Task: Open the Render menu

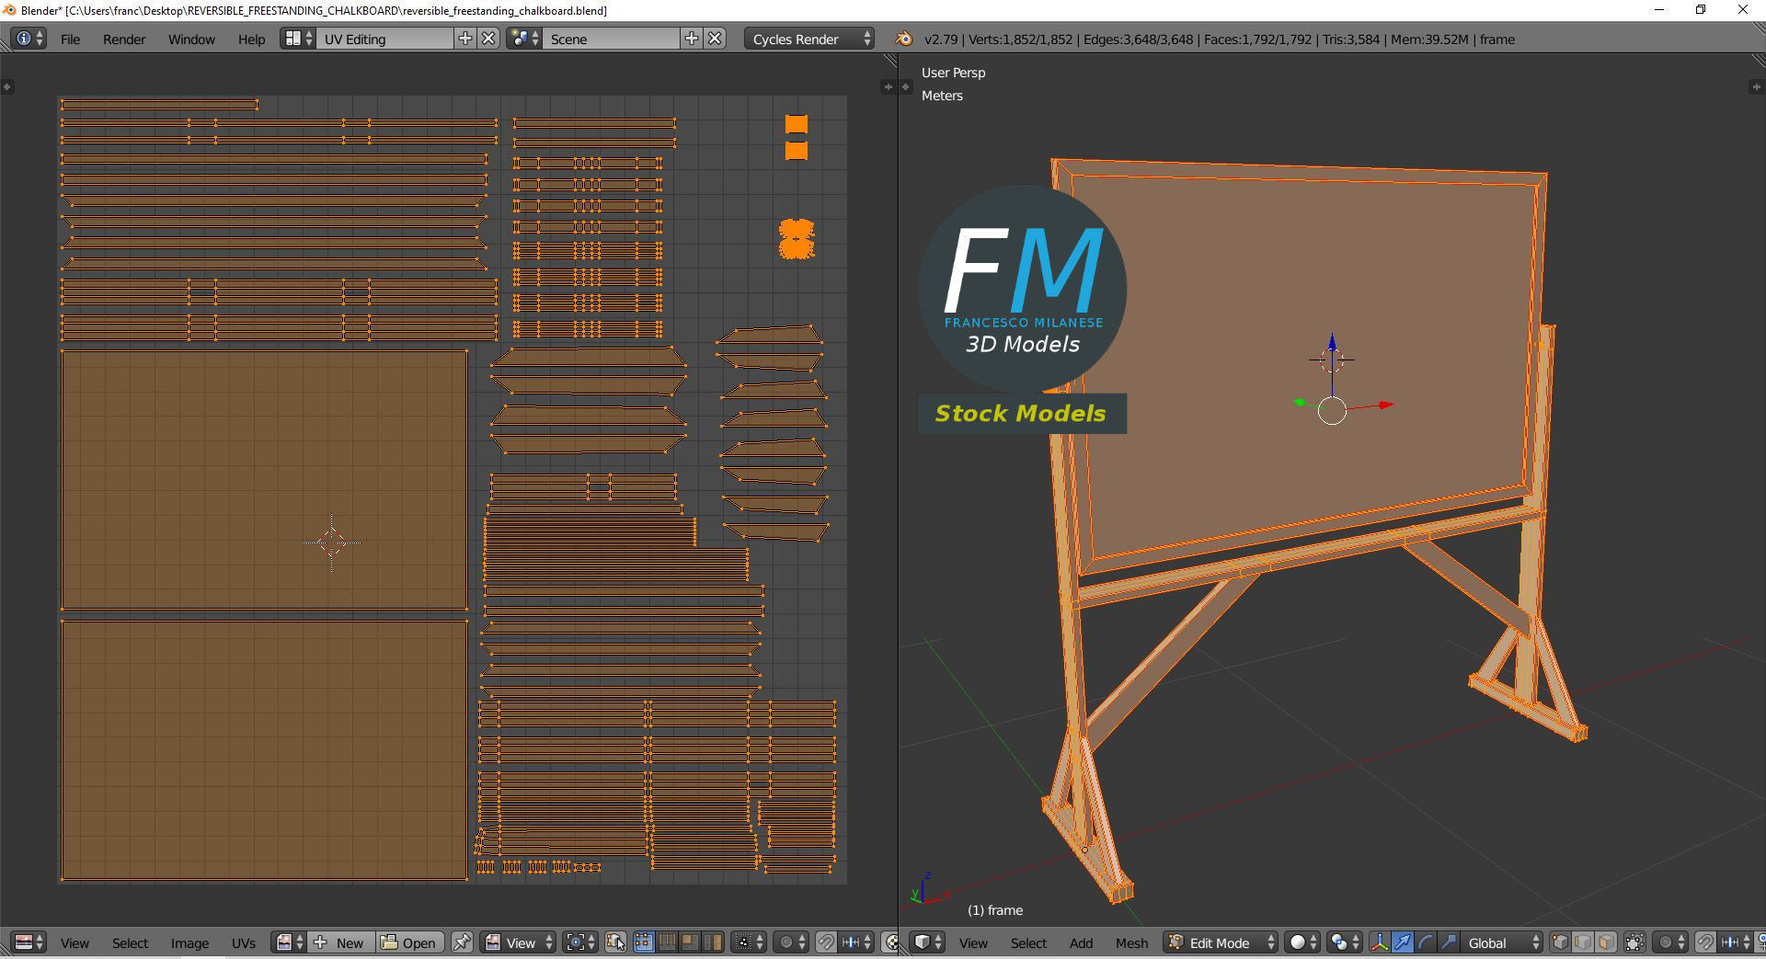Action: 124,40
